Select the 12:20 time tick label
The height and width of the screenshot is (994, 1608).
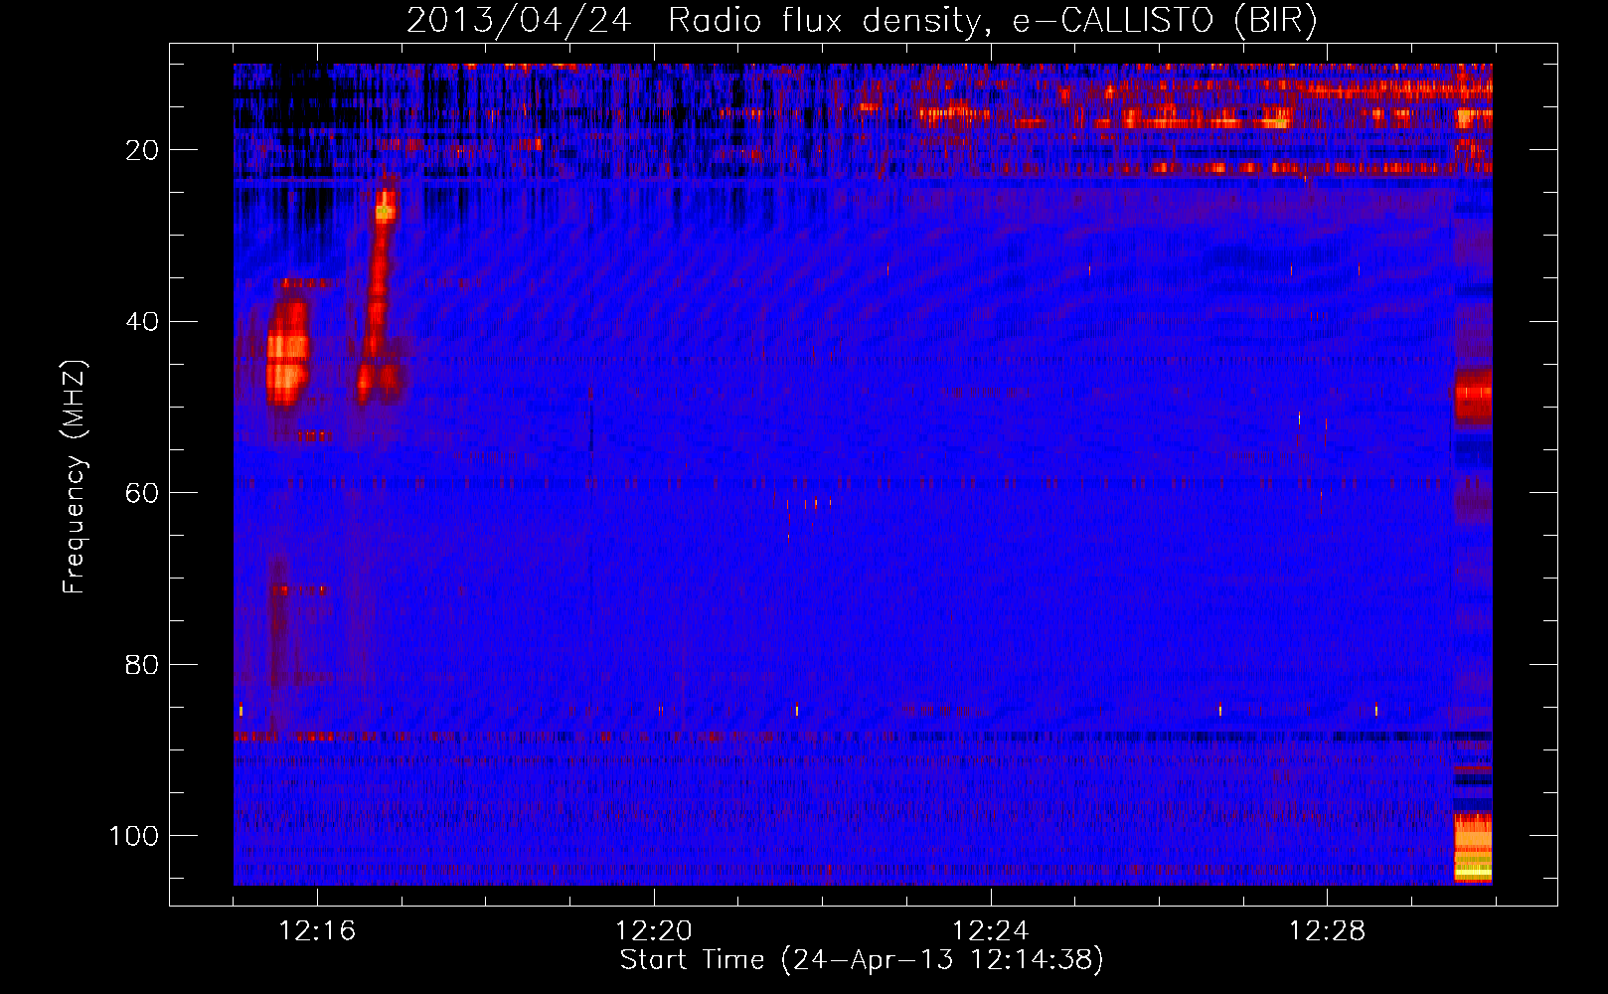(x=654, y=931)
